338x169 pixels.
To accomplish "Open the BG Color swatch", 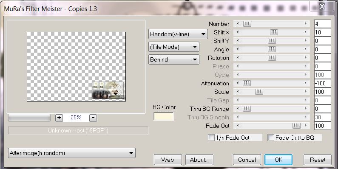I will coord(164,116).
